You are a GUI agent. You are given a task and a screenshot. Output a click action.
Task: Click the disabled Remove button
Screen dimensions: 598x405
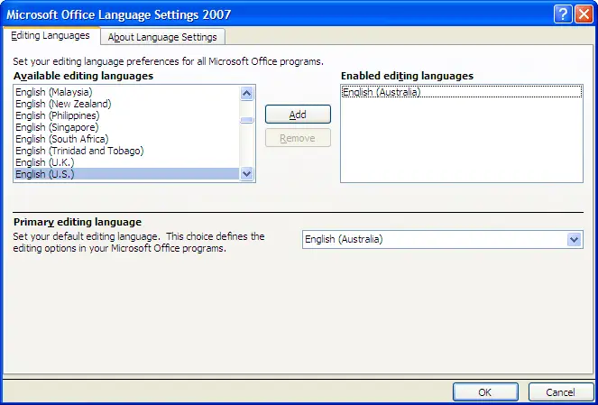(x=298, y=138)
